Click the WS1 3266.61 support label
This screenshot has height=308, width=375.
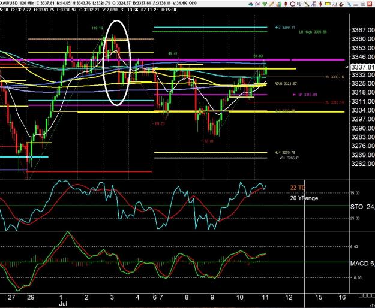290,158
